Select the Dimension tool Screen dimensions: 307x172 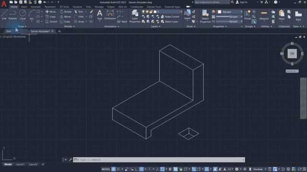[x=110, y=15]
